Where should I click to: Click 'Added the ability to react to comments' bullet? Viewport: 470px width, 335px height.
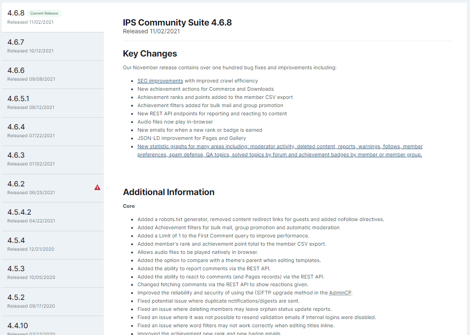(231, 277)
